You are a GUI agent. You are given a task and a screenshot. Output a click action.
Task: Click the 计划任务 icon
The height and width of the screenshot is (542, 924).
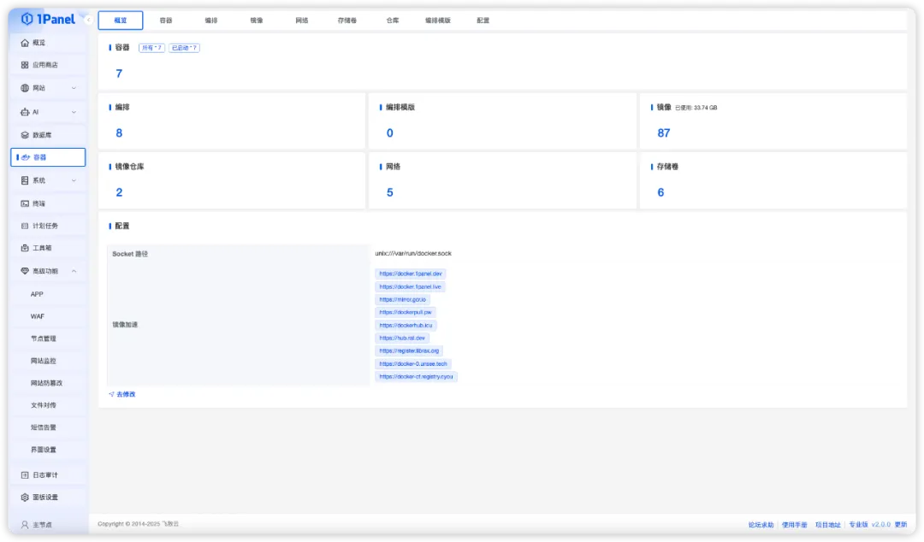[25, 226]
